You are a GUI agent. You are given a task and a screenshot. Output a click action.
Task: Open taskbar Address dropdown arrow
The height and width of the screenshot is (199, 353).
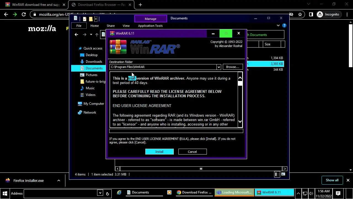coord(100,193)
